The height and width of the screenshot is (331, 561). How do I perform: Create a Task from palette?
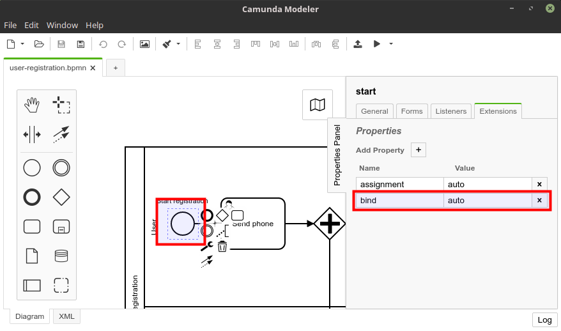(32, 226)
